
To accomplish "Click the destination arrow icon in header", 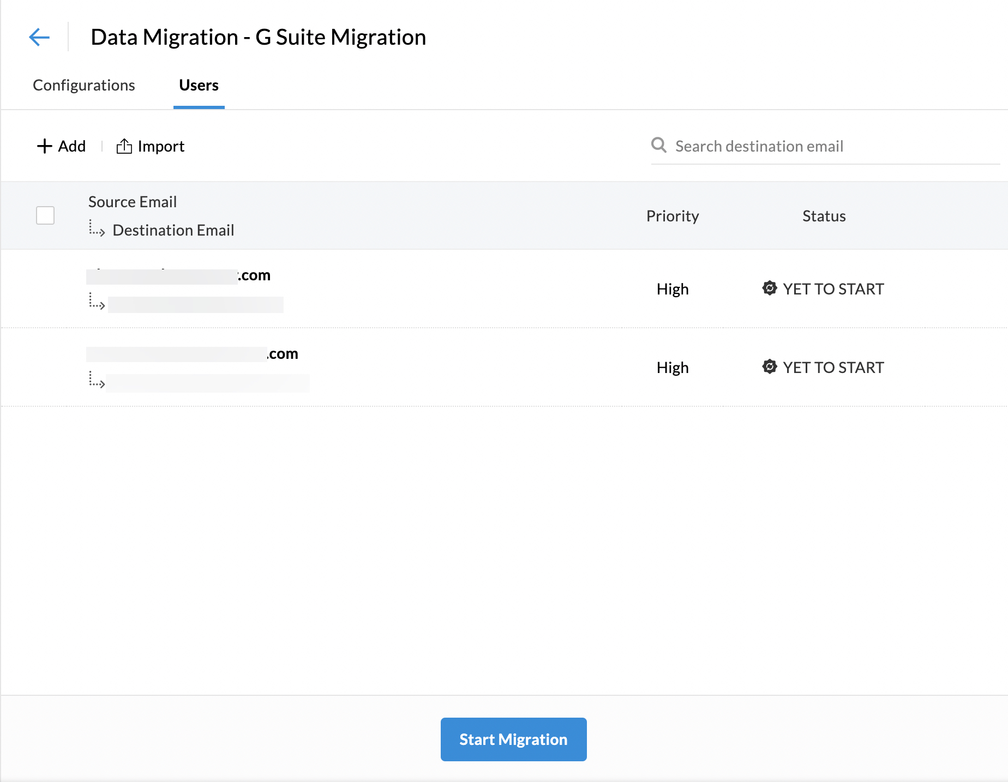I will click(x=97, y=228).
